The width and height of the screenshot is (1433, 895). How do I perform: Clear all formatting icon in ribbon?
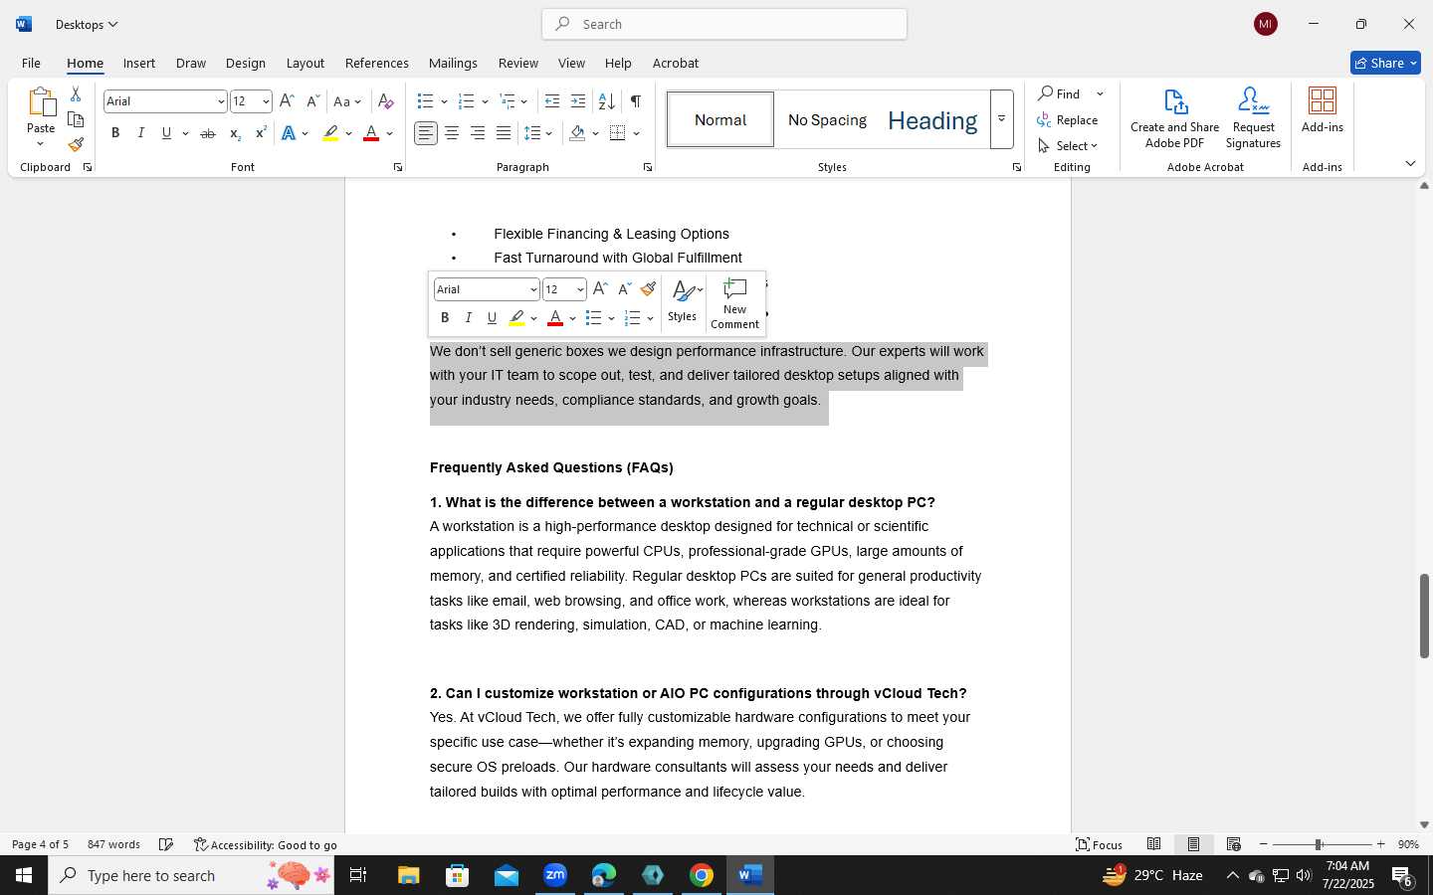(386, 100)
